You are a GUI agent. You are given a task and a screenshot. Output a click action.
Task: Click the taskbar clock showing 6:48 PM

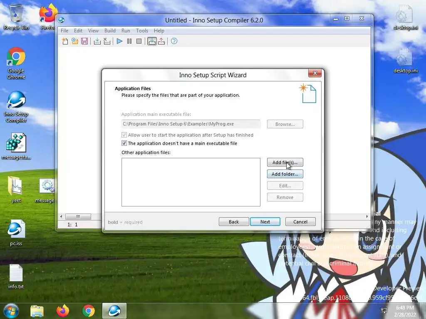click(x=405, y=311)
